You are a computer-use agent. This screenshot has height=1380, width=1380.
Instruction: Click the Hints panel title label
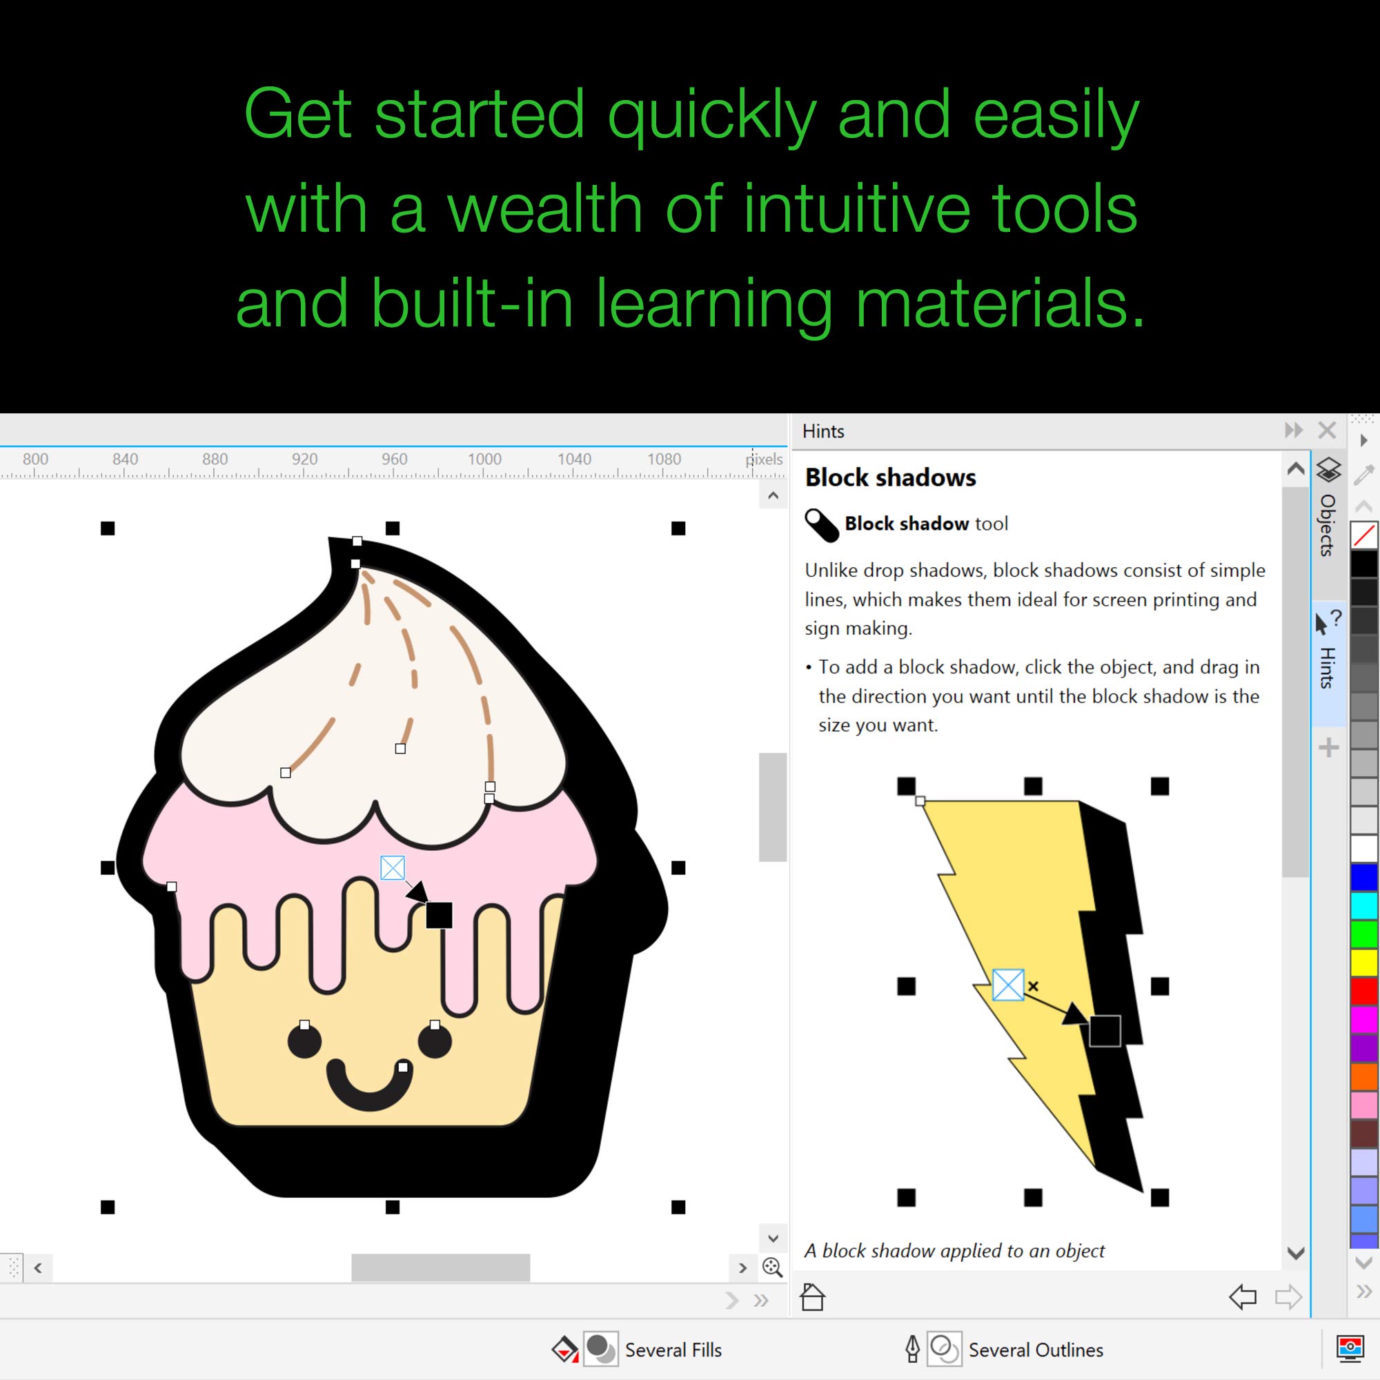(823, 431)
